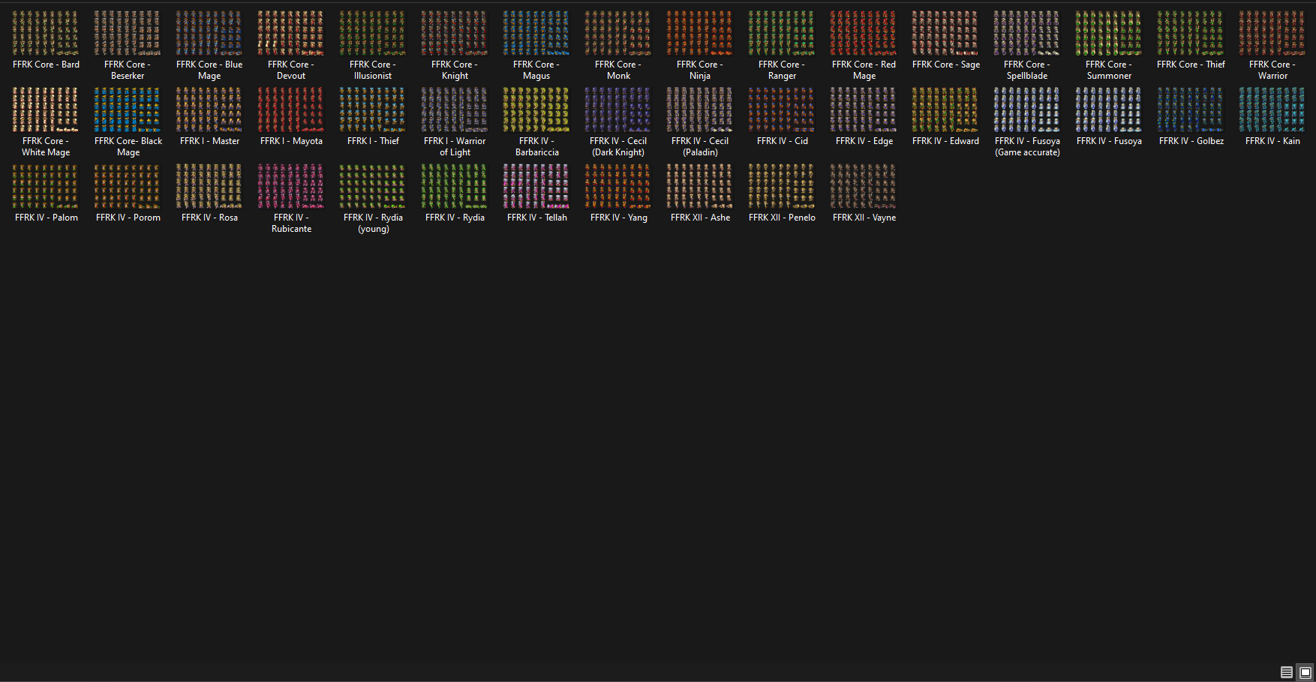This screenshot has height=682, width=1316.
Task: Pick the FFRK Core- Black Mage thumbnail
Action: [128, 110]
